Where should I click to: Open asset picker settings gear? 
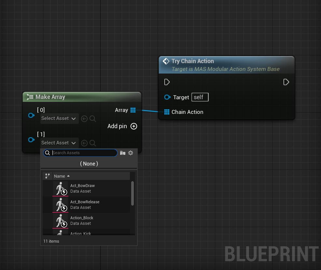[131, 153]
